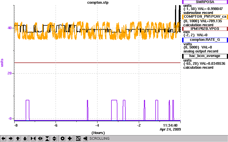Viewport: 228px width, 142px height.
Task: Click the VAL=0.0349536 readout
Action: pyautogui.click(x=212, y=64)
